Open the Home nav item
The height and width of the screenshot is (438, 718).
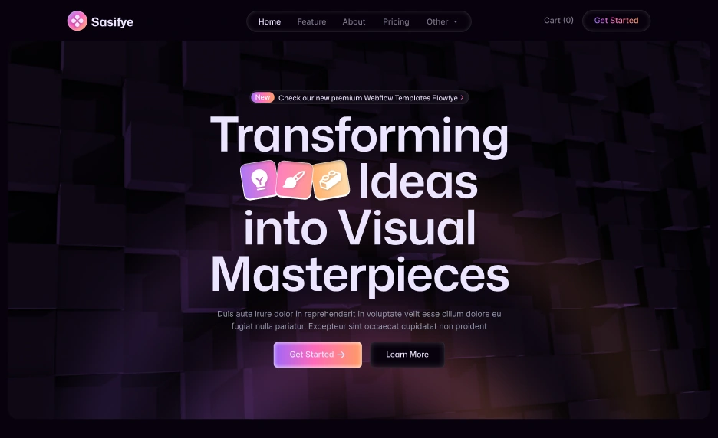(269, 21)
